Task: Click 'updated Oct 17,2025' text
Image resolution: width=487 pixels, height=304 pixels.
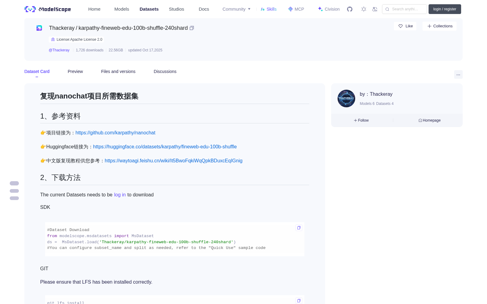Action: click(145, 50)
